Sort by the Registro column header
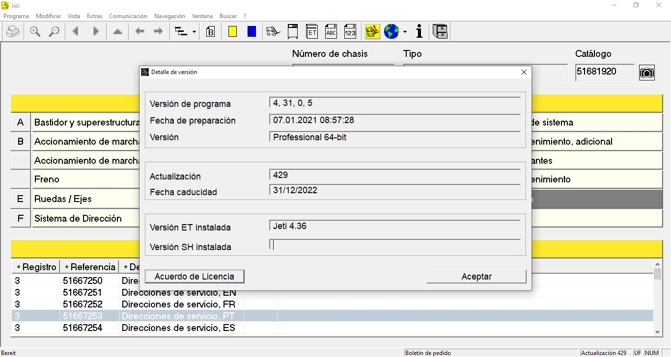This screenshot has height=357, width=671. click(x=36, y=267)
